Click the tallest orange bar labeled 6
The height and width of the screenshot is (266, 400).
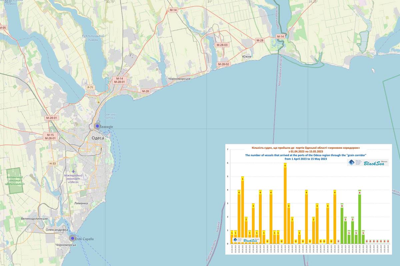[285, 203]
